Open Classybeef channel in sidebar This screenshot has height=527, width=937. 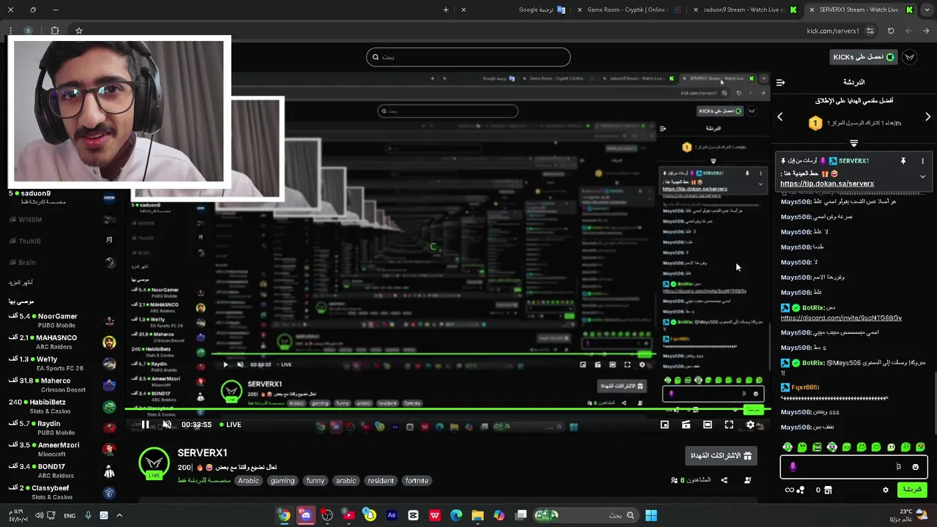62,492
